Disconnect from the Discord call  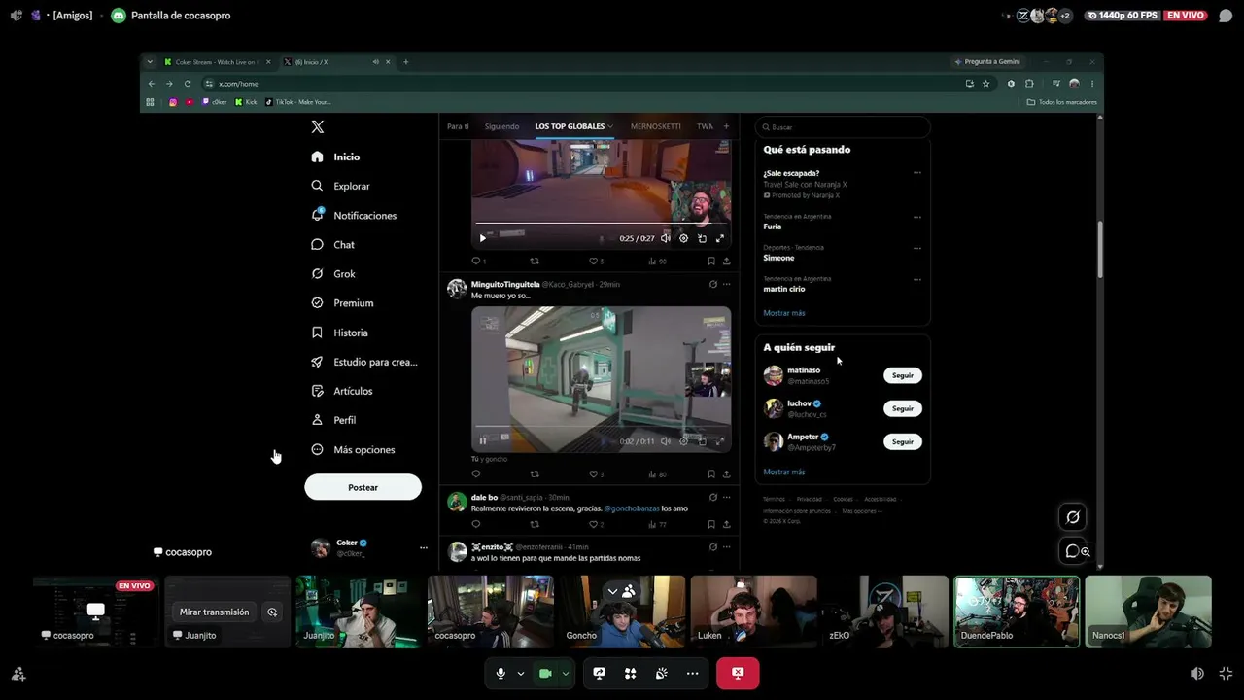(x=738, y=673)
